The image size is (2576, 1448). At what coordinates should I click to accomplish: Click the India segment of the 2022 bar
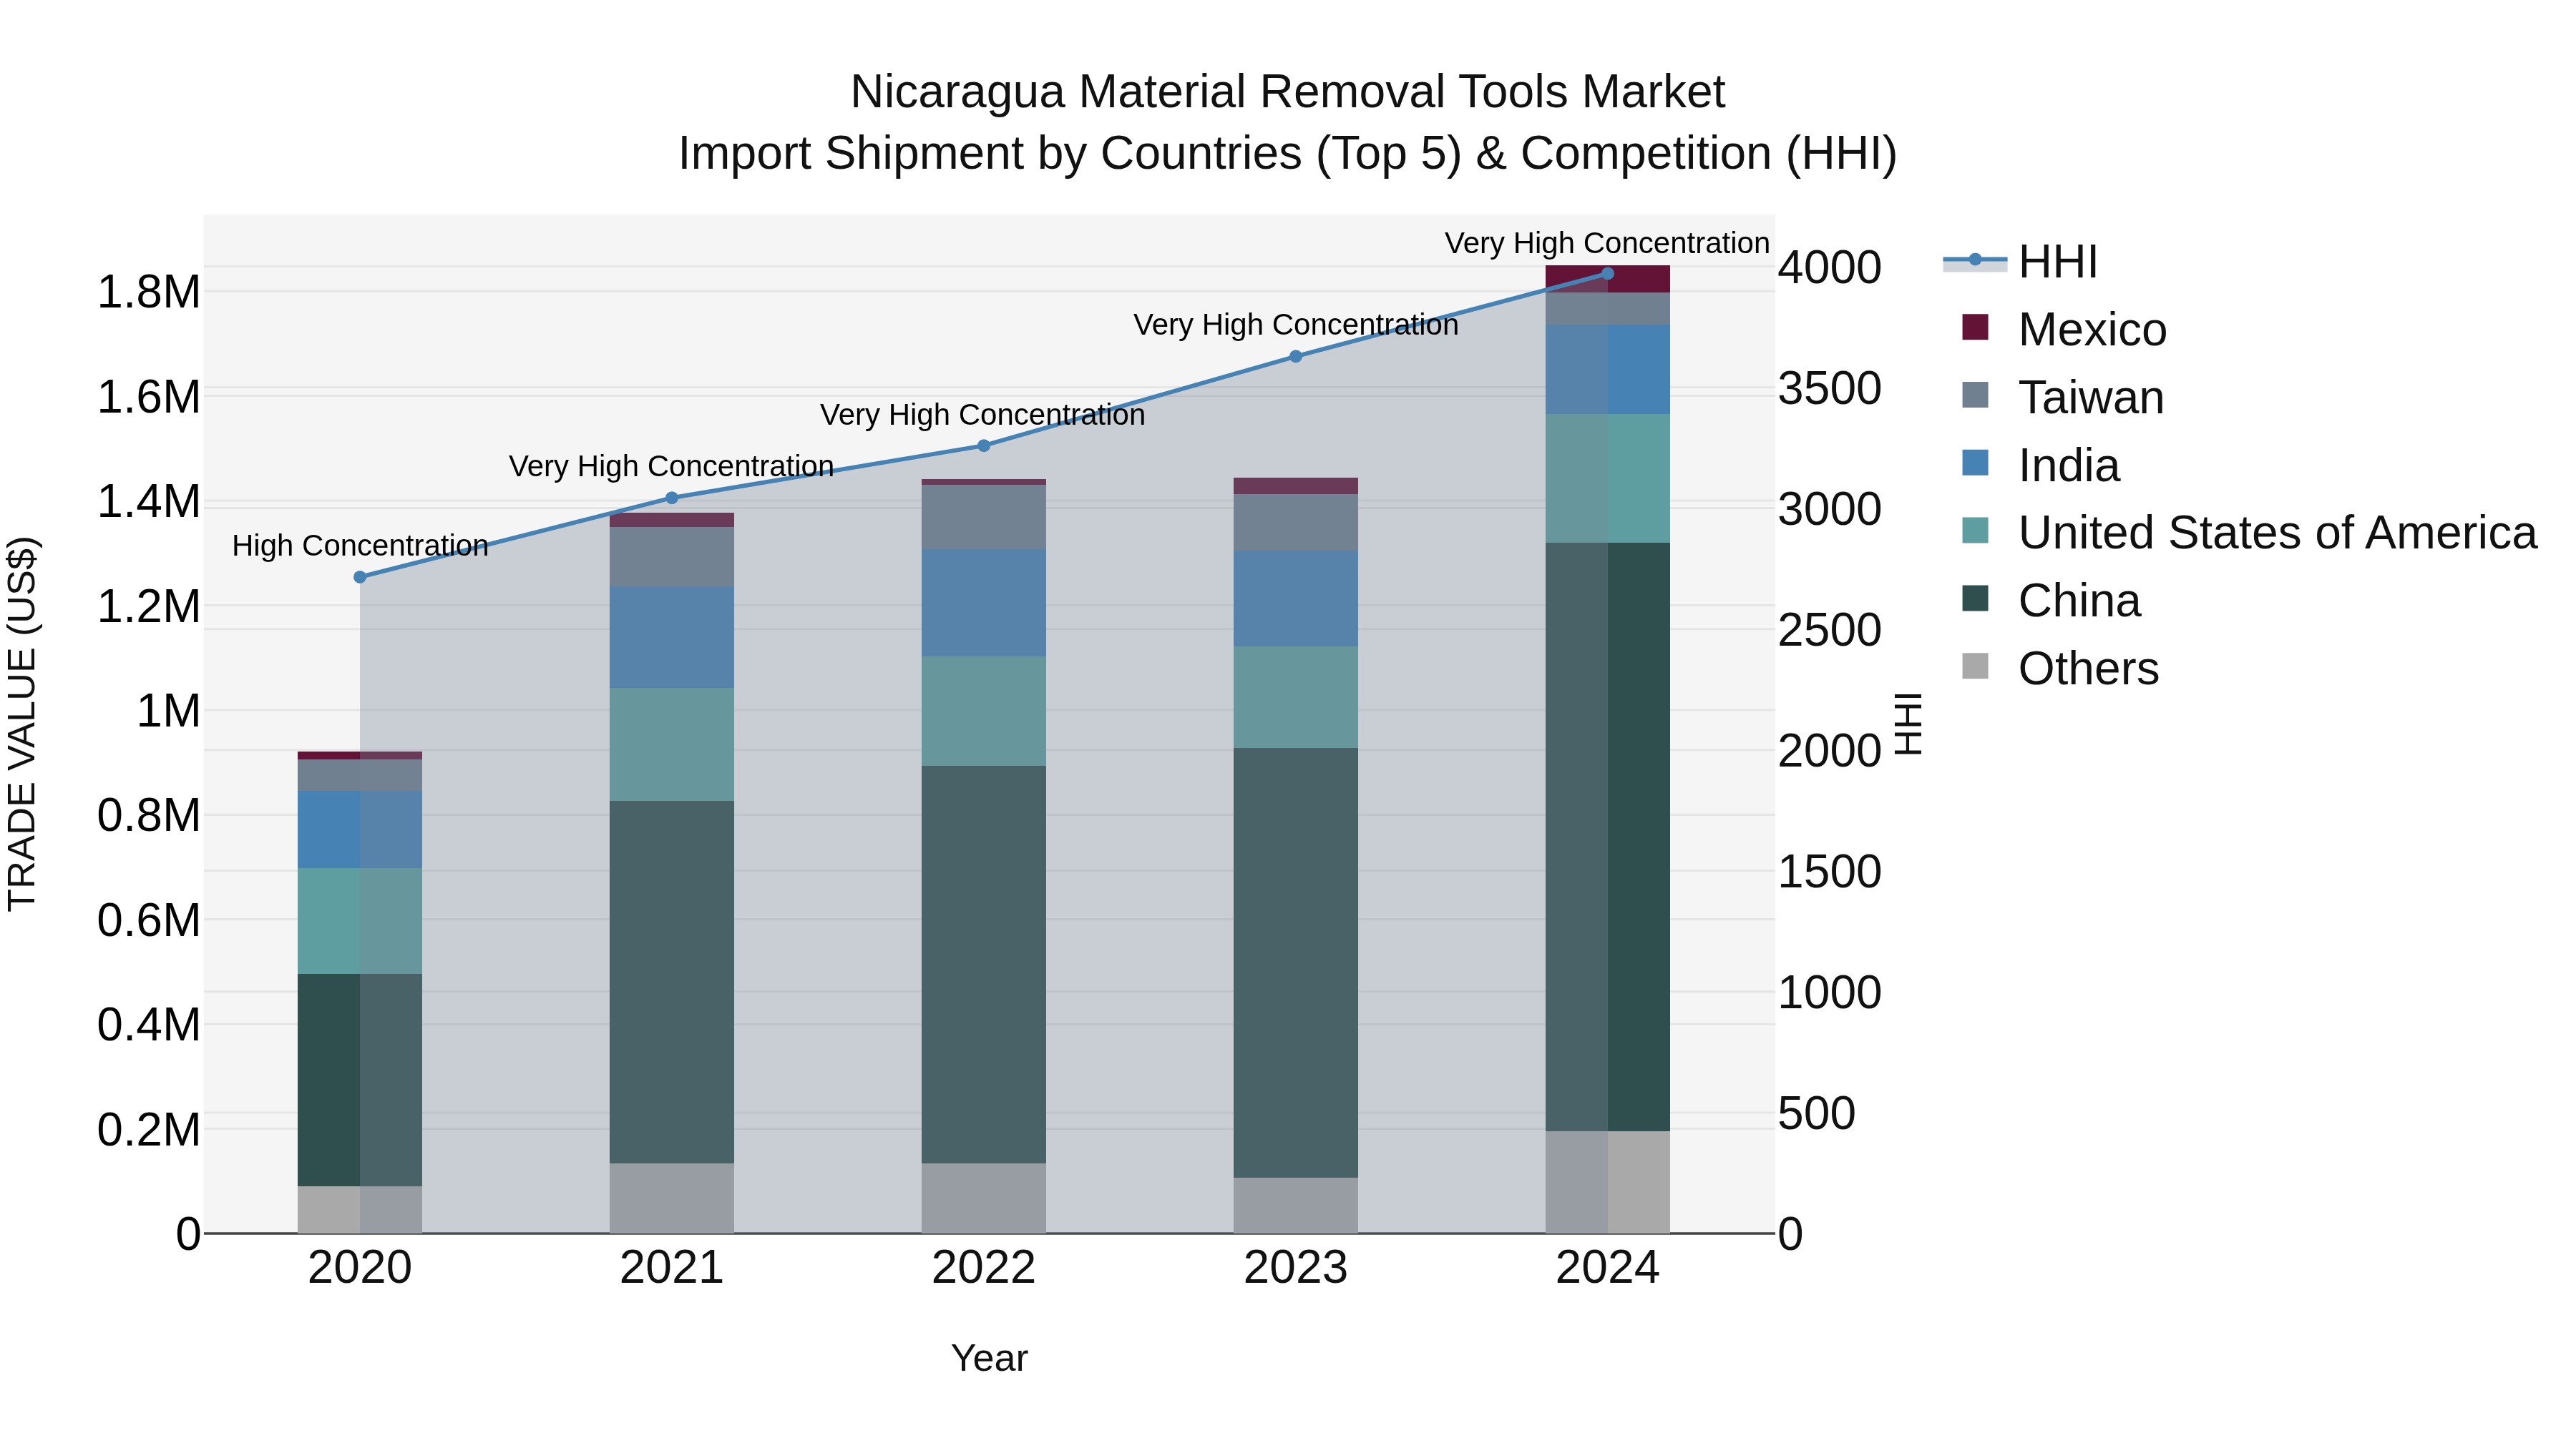[x=983, y=603]
